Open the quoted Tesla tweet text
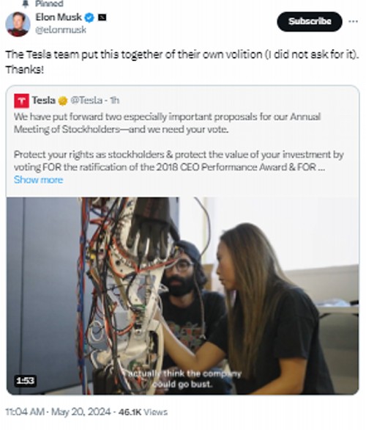This screenshot has height=430, width=366. [x=179, y=142]
